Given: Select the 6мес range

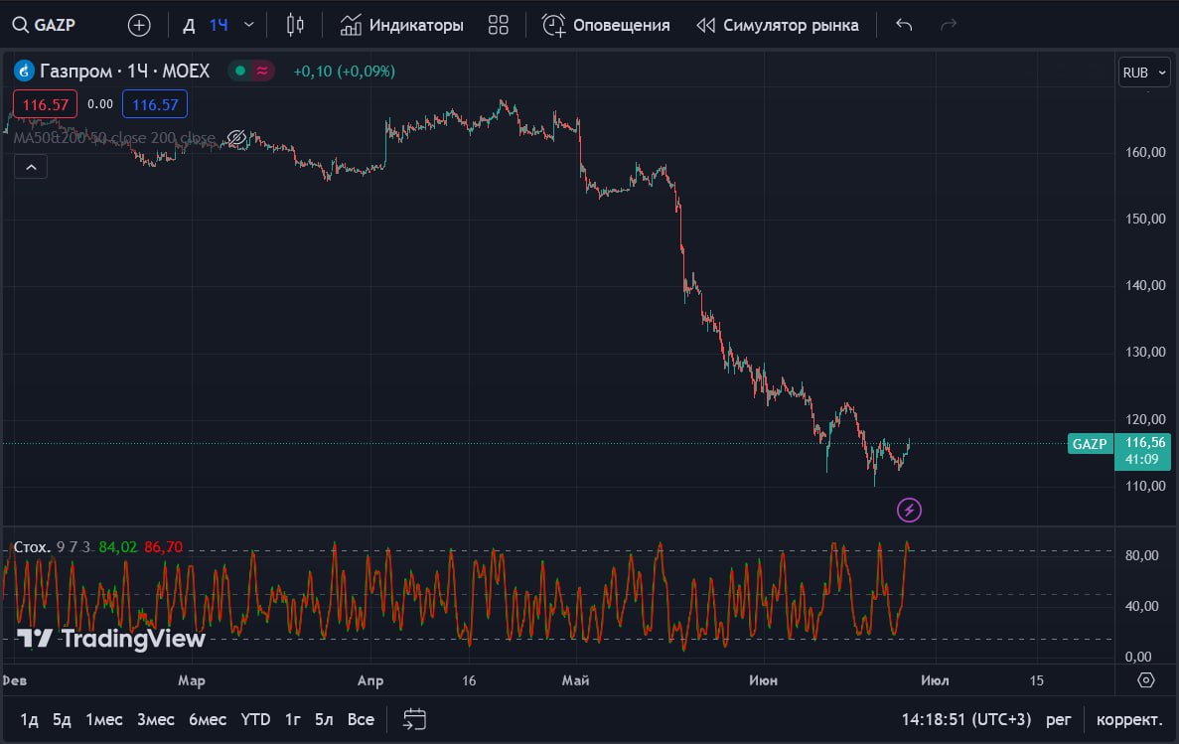Looking at the screenshot, I should 208,720.
